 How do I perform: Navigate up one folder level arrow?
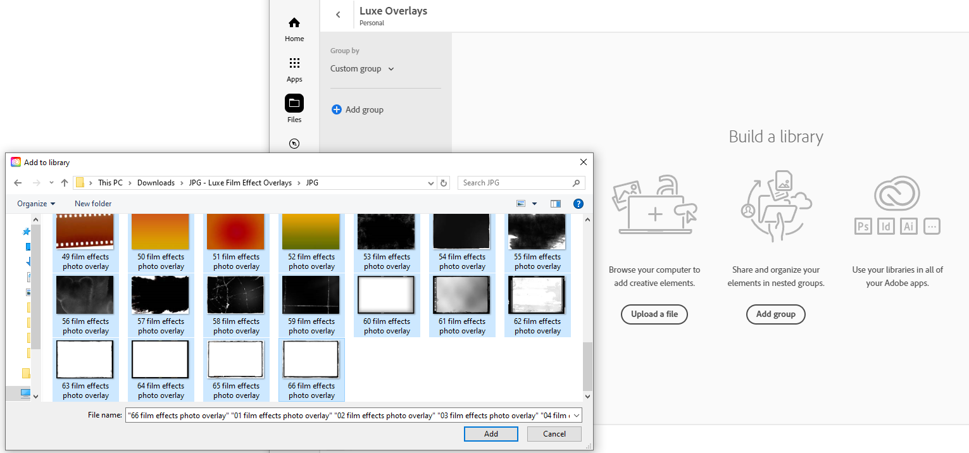(65, 183)
